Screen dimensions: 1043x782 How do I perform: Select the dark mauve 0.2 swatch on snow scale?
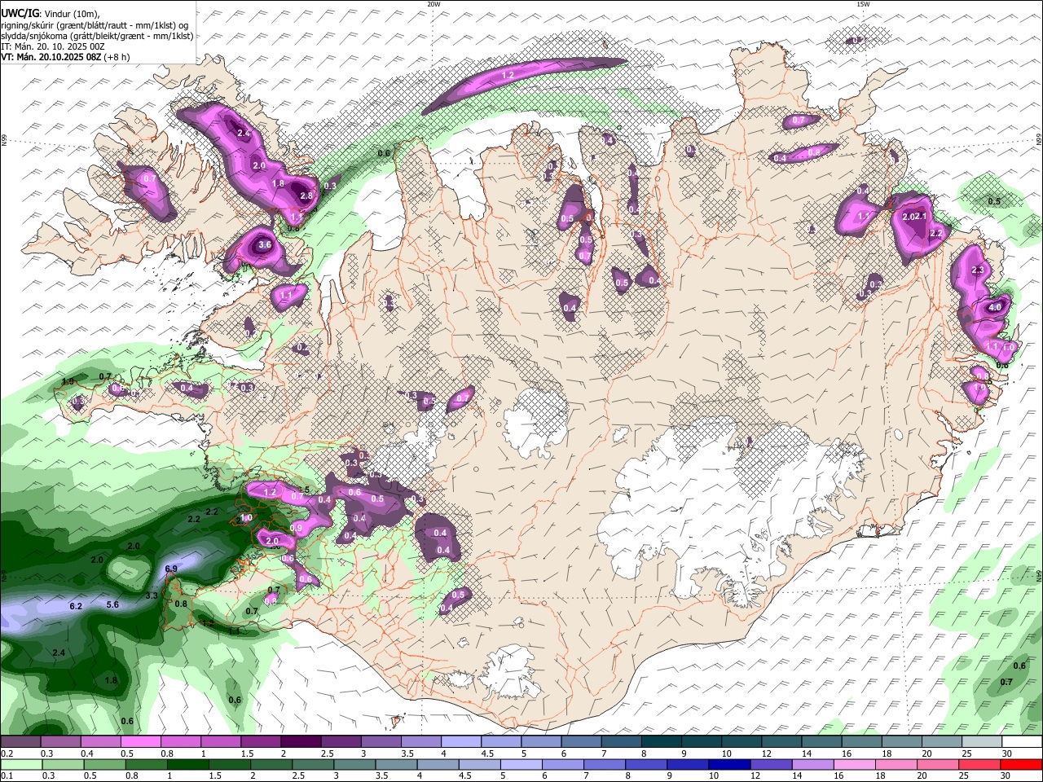tap(20, 742)
